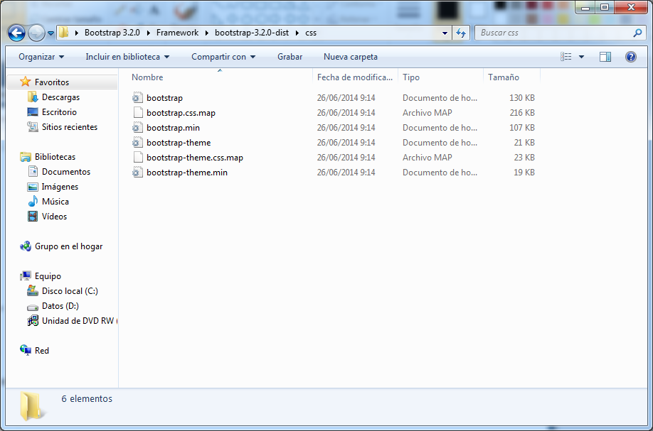Expand the arrow before css in the path
The width and height of the screenshot is (653, 431).
click(297, 33)
